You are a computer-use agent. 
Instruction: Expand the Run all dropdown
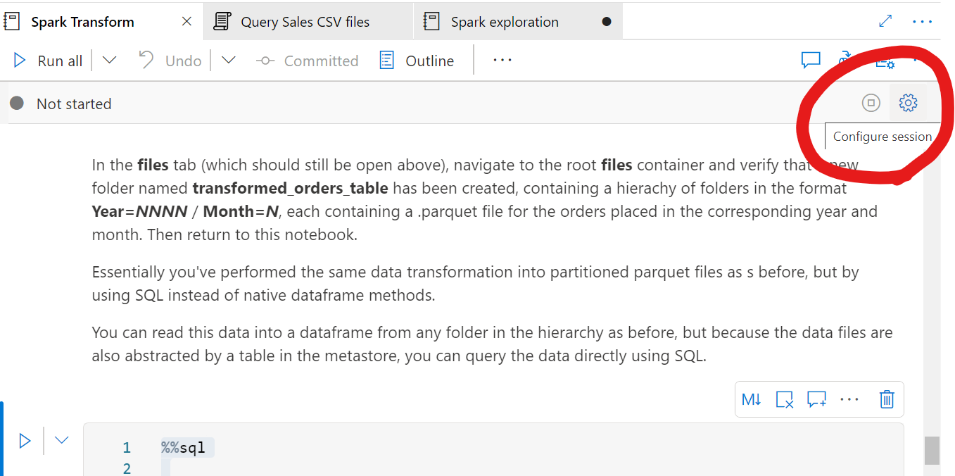pos(109,61)
